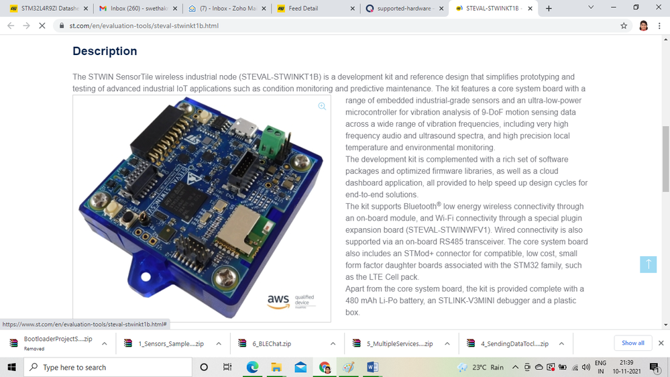Bookmark this page with the star
This screenshot has width=670, height=377.
624,25
